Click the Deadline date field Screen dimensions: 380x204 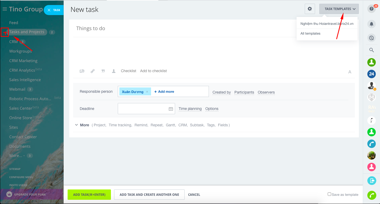[x=146, y=109]
